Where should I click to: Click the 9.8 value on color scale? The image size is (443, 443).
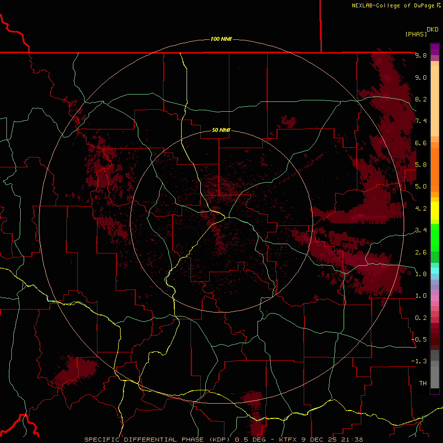(421, 55)
